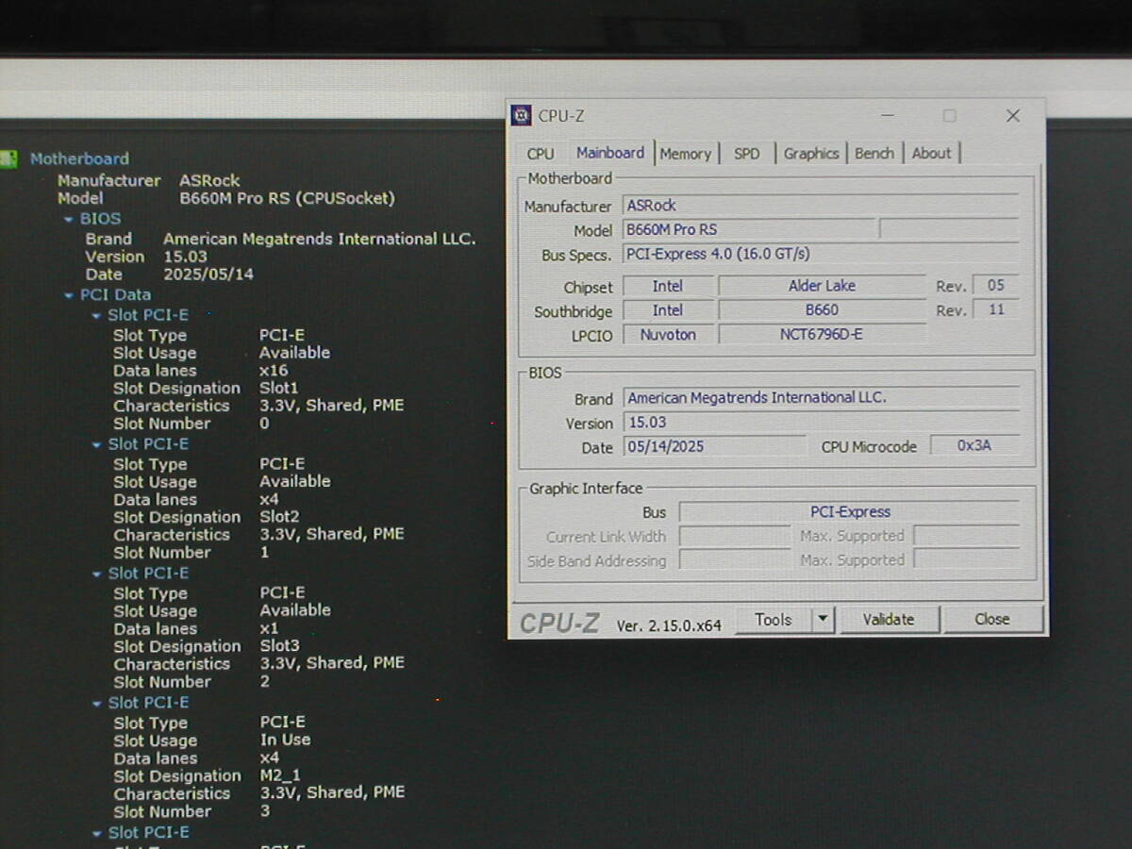Click the BIOS Brand field in CPU-Z
Image resolution: width=1132 pixels, height=849 pixels.
(821, 398)
